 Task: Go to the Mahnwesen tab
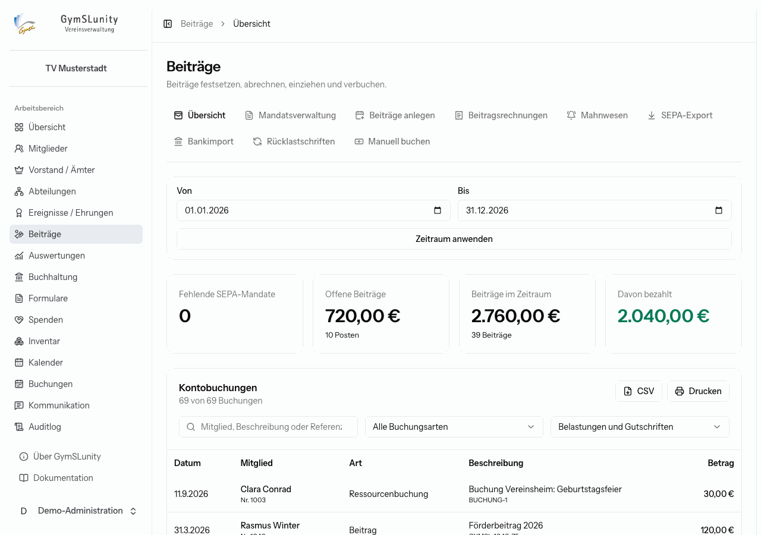coord(597,115)
